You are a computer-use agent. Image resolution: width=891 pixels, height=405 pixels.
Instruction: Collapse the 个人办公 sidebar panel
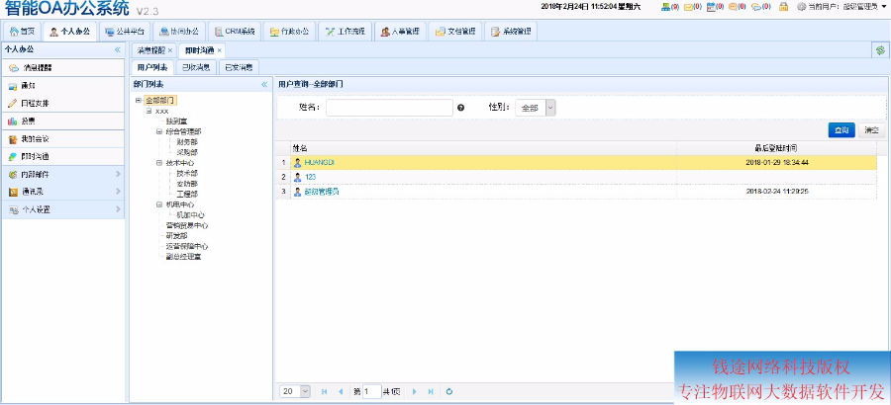[x=118, y=50]
